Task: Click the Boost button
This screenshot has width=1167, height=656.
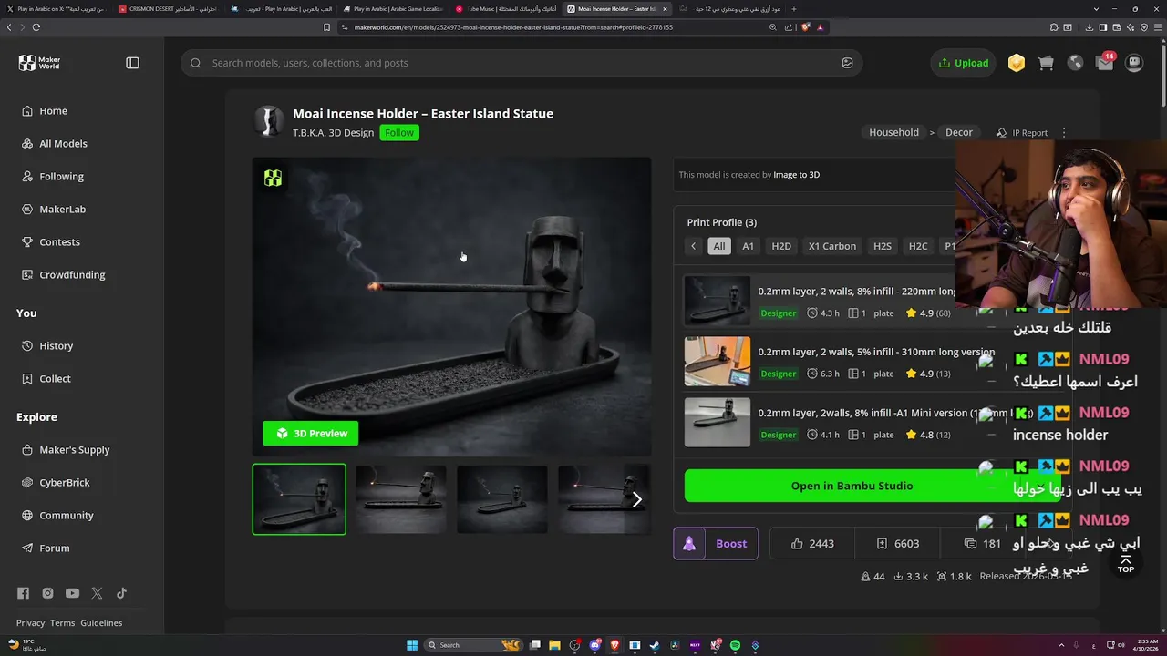Action: tap(731, 544)
